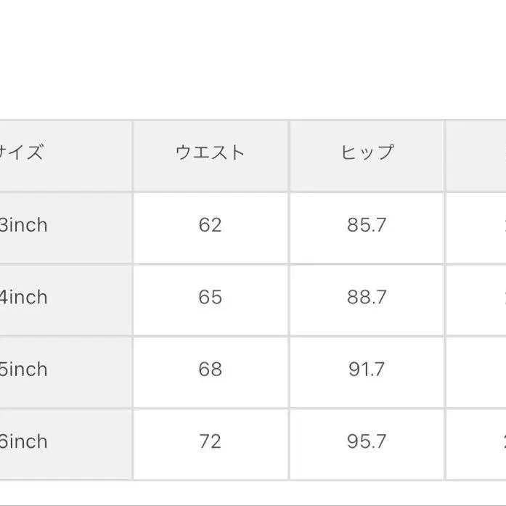The height and width of the screenshot is (506, 506).
Task: Click the サイズ column header cell
Action: [x=23, y=152]
